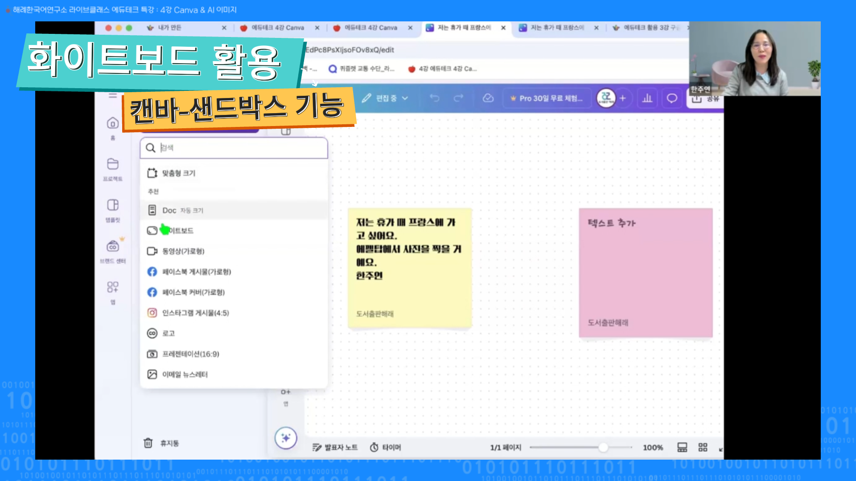Open 4강 에듀테크 4강 Ca... bookmark
856x481 pixels.
[x=443, y=69]
